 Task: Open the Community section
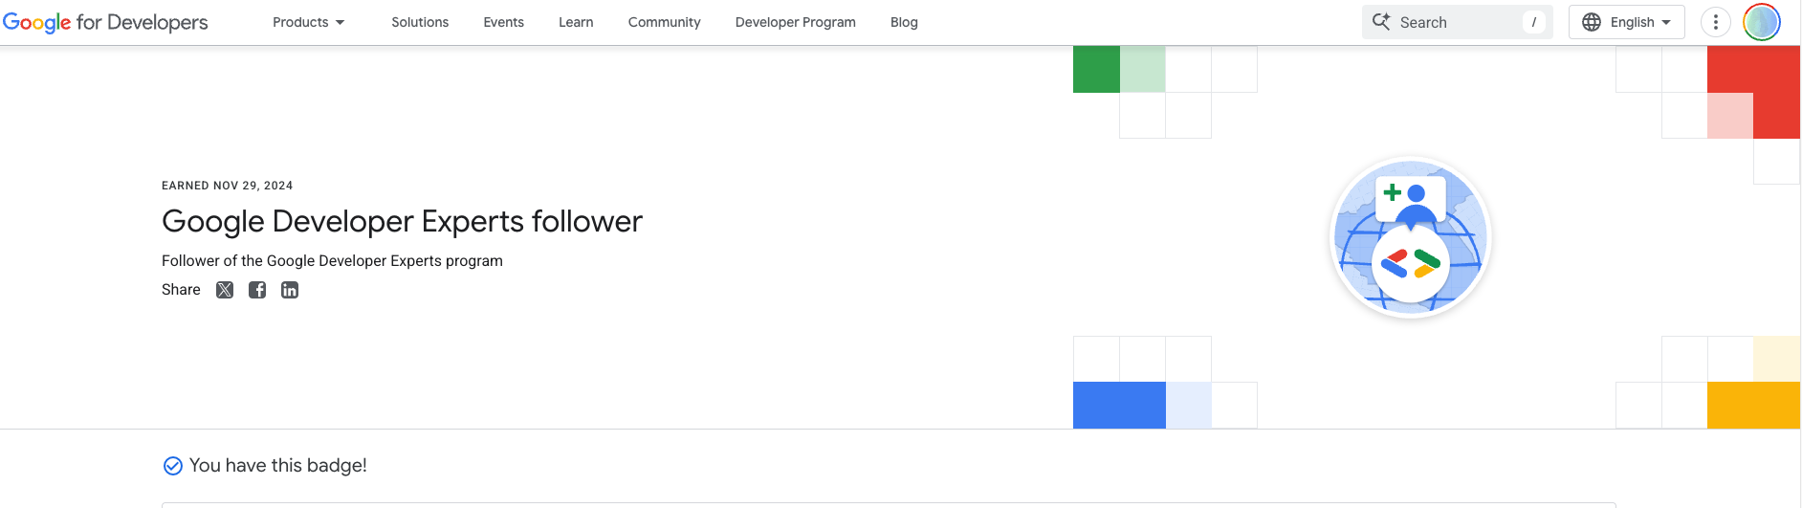[x=664, y=22]
